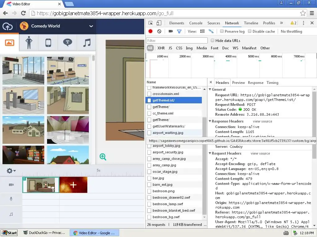This screenshot has width=317, height=237.
Task: Reload the page with refresh icon
Action: click(x=24, y=13)
